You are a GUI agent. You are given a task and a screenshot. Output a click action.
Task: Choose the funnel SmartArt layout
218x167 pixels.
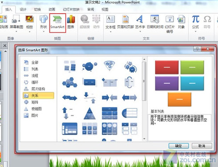pyautogui.click(x=109, y=65)
